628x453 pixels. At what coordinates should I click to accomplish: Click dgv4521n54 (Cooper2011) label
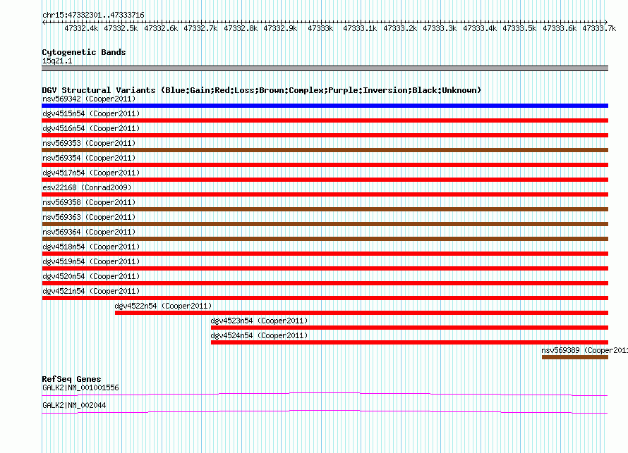[91, 291]
